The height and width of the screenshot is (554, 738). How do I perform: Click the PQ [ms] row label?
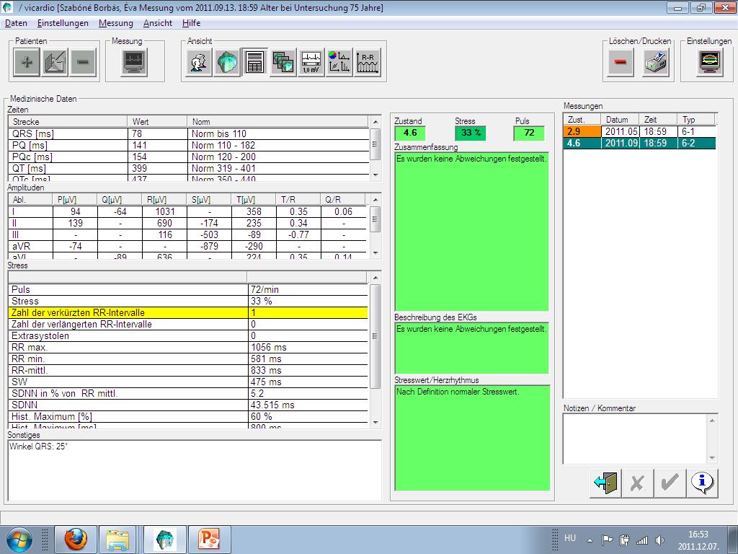coord(30,146)
